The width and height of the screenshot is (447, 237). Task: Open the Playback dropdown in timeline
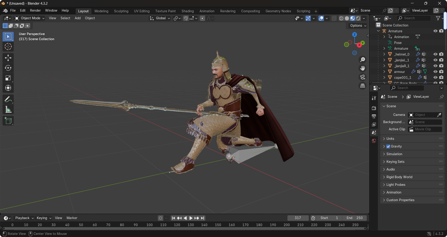click(24, 218)
